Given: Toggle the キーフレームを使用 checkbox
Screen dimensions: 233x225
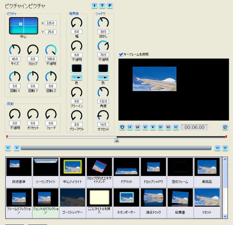Looking at the screenshot, I should click(121, 54).
